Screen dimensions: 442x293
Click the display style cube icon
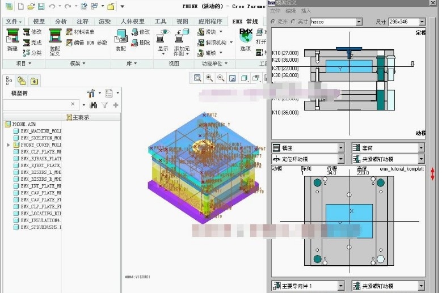(x=244, y=78)
